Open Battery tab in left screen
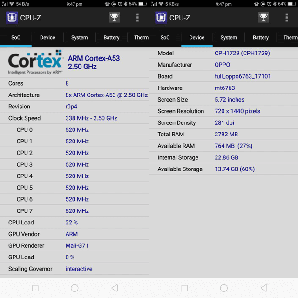This screenshot has height=298, width=298. [x=111, y=37]
